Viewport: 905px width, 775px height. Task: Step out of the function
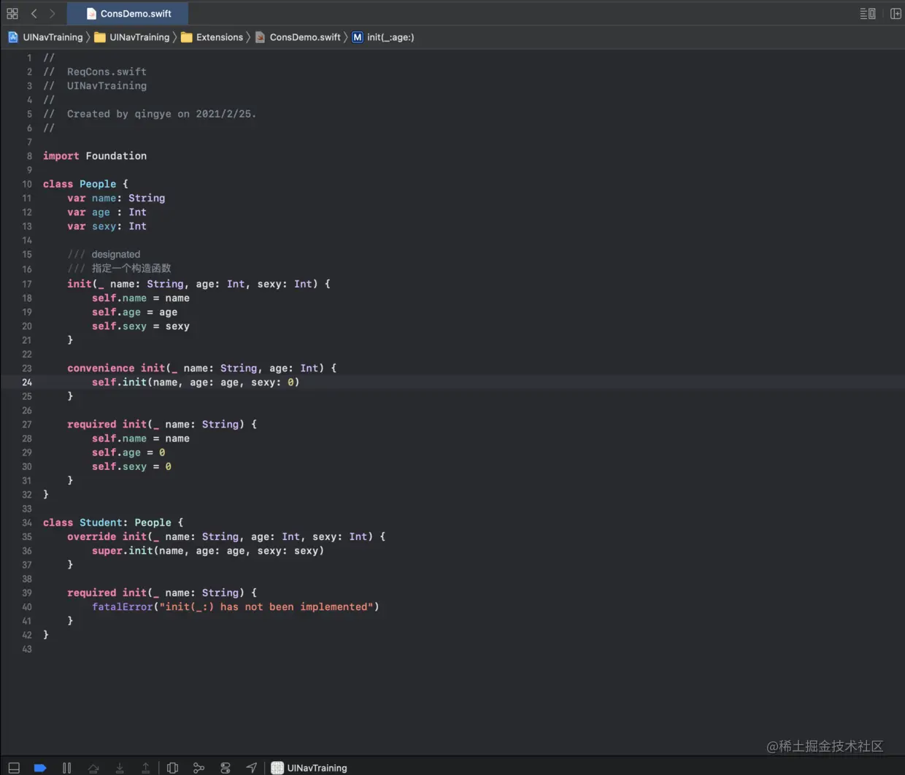click(x=146, y=768)
